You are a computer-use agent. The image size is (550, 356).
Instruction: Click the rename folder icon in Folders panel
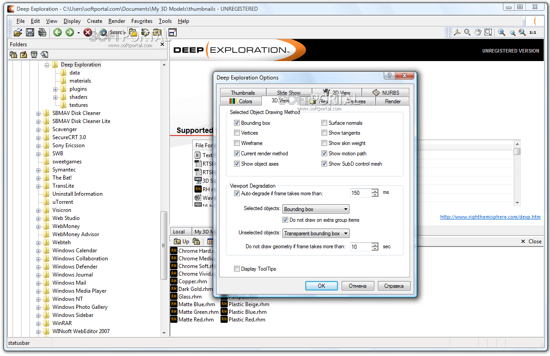tap(24, 55)
